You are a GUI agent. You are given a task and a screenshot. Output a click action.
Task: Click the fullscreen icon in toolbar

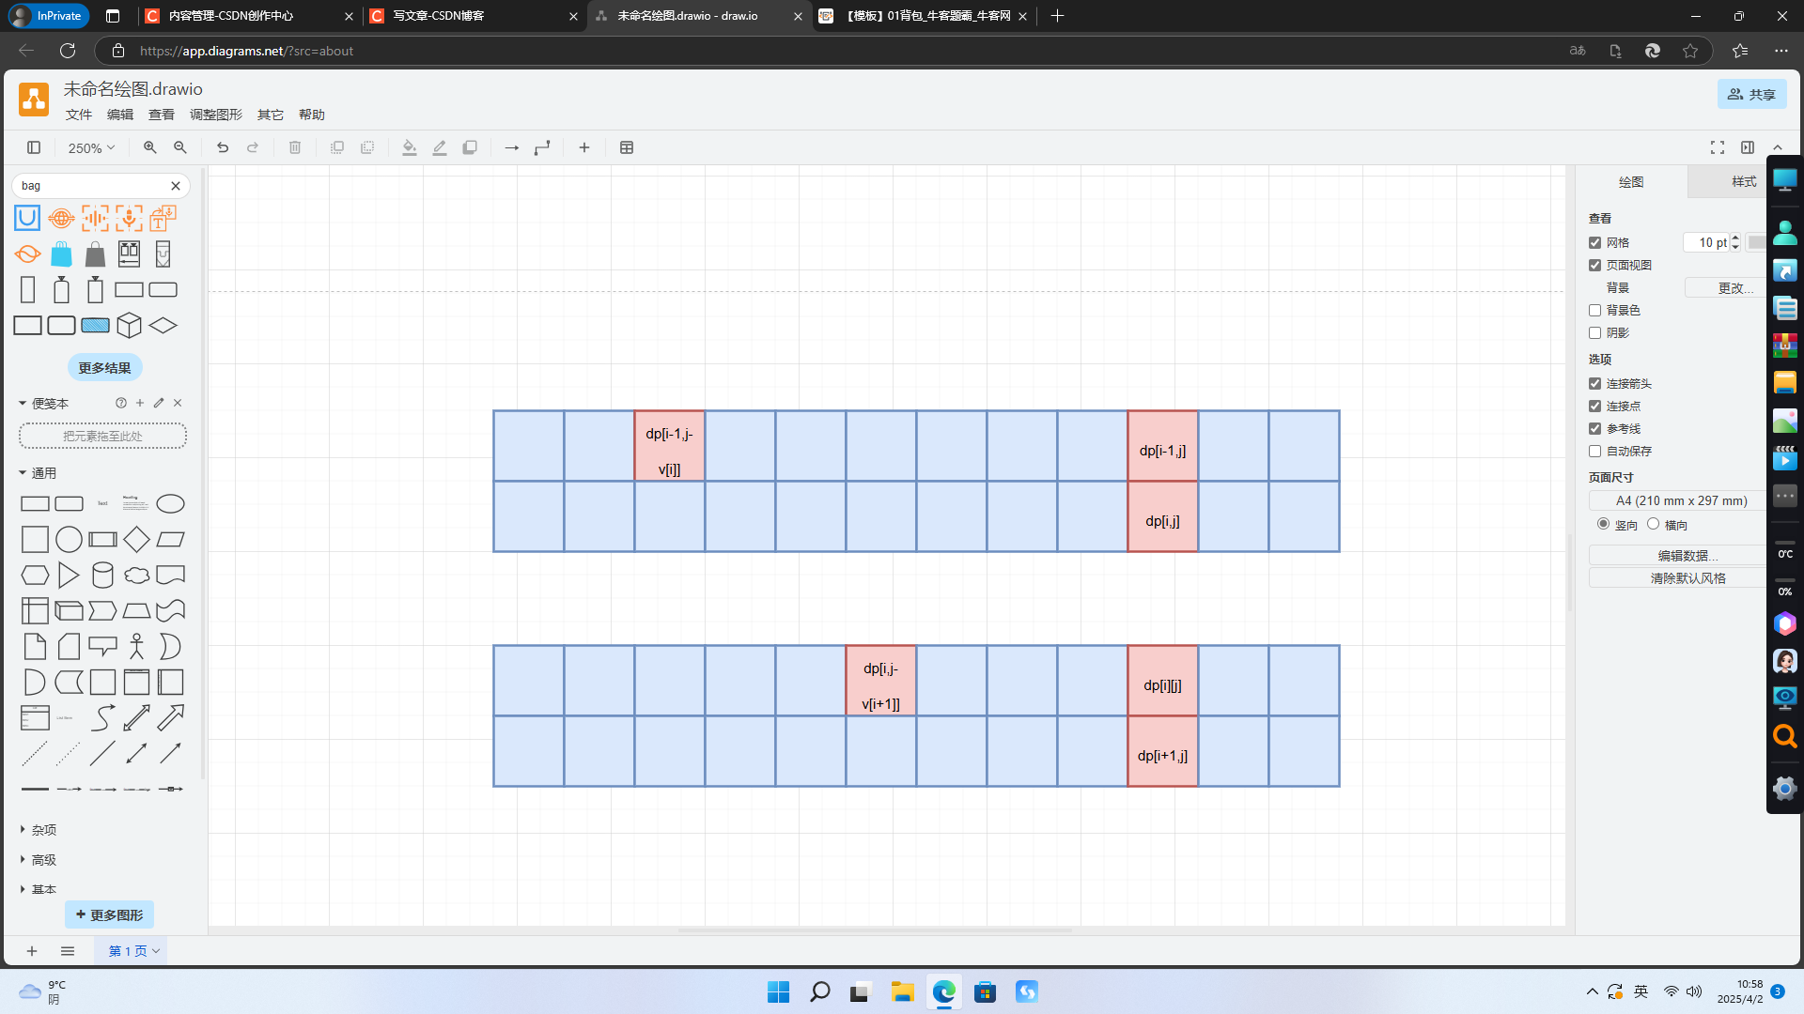[x=1718, y=147]
